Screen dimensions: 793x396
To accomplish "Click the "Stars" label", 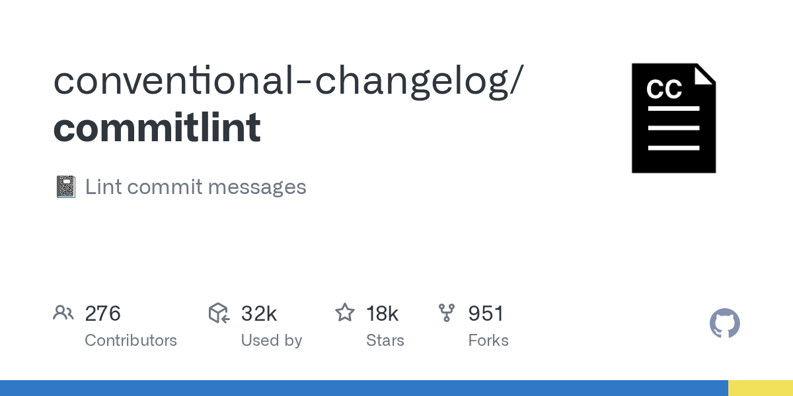I will (385, 341).
